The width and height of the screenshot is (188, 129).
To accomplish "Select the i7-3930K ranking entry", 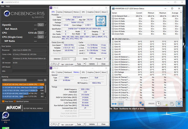I will pos(23,90).
